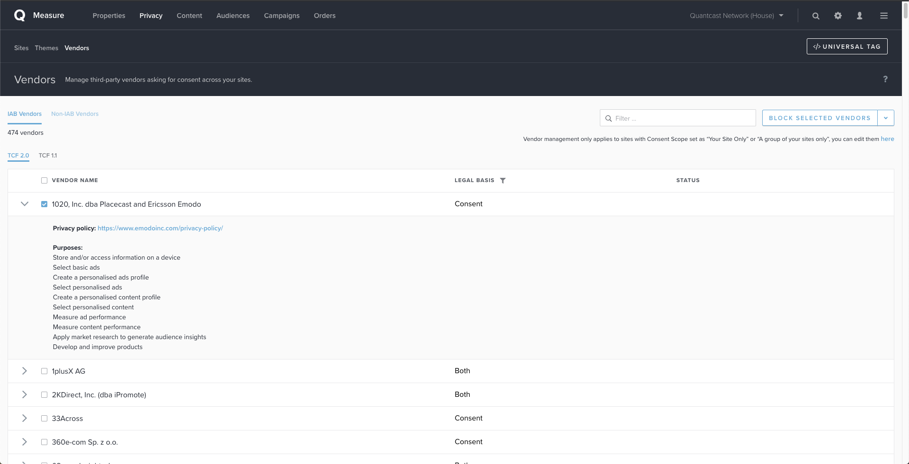Click the Block Selected Vendors button
The height and width of the screenshot is (464, 909).
(x=820, y=118)
